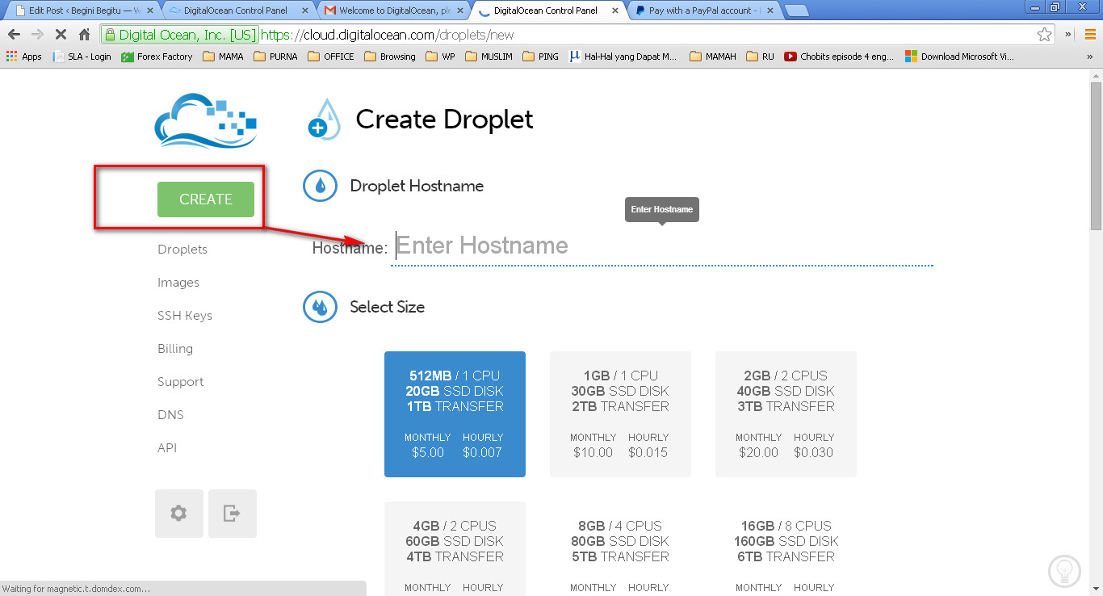Click the green CREATE button

point(206,199)
